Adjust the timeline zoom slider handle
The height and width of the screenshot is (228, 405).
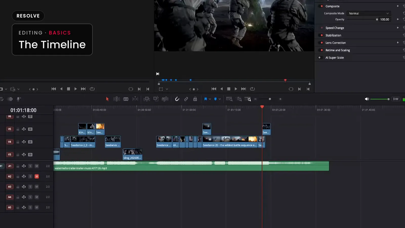click(270, 99)
